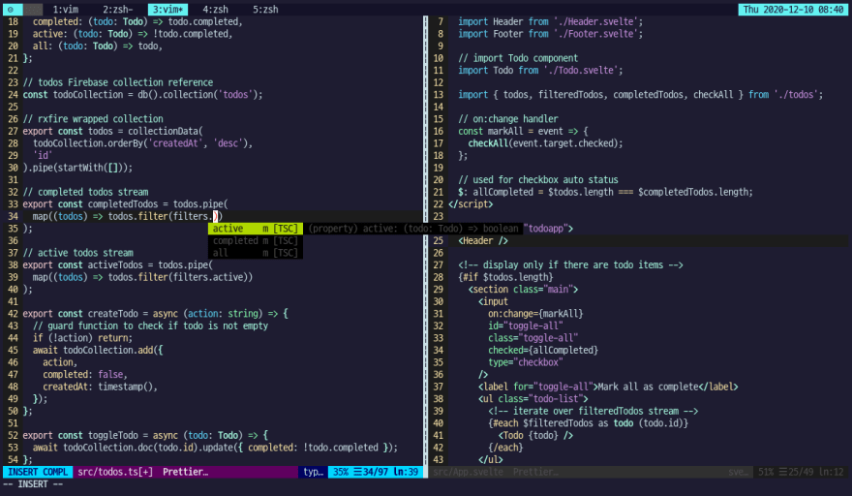The width and height of the screenshot is (852, 496).
Task: Click 'startWith' on line 30
Action: [80, 168]
